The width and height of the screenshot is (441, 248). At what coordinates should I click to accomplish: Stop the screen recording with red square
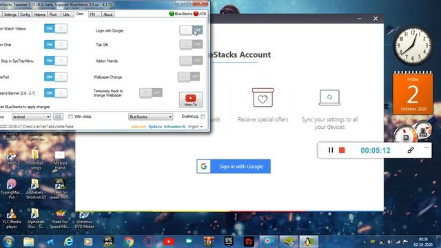coord(342,150)
